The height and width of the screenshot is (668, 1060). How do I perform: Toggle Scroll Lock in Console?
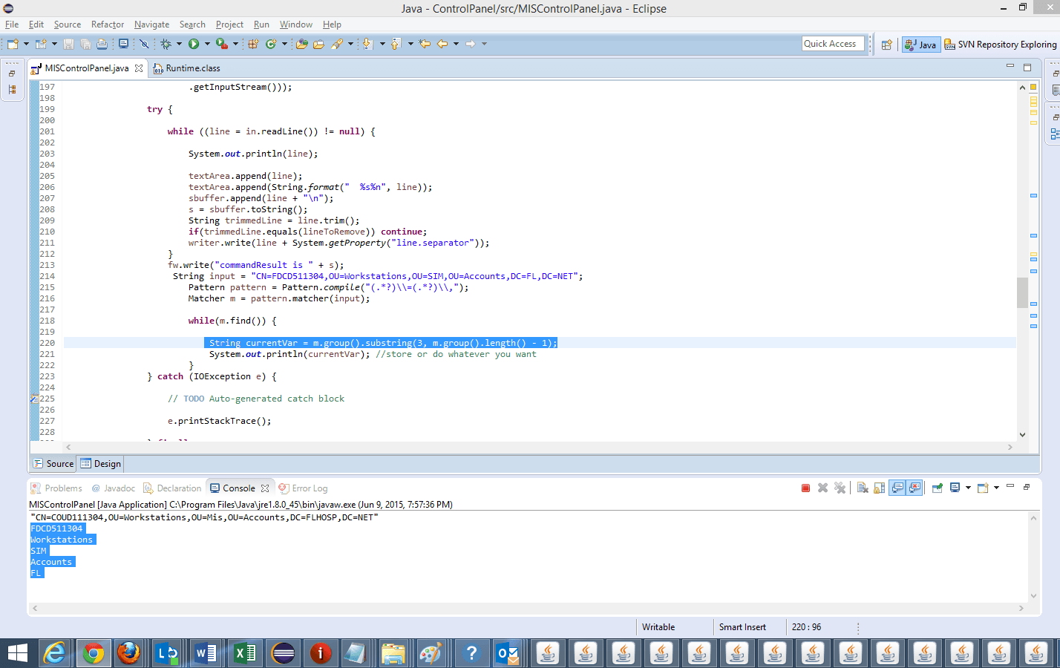[x=880, y=488]
